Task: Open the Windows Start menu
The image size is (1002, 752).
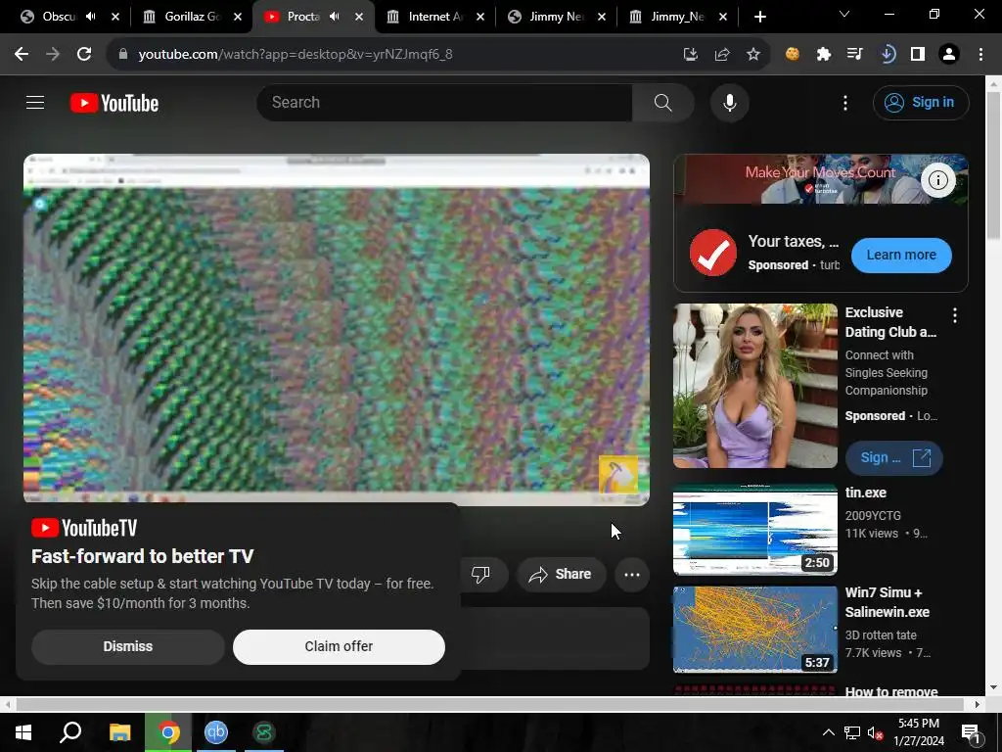Action: click(23, 732)
